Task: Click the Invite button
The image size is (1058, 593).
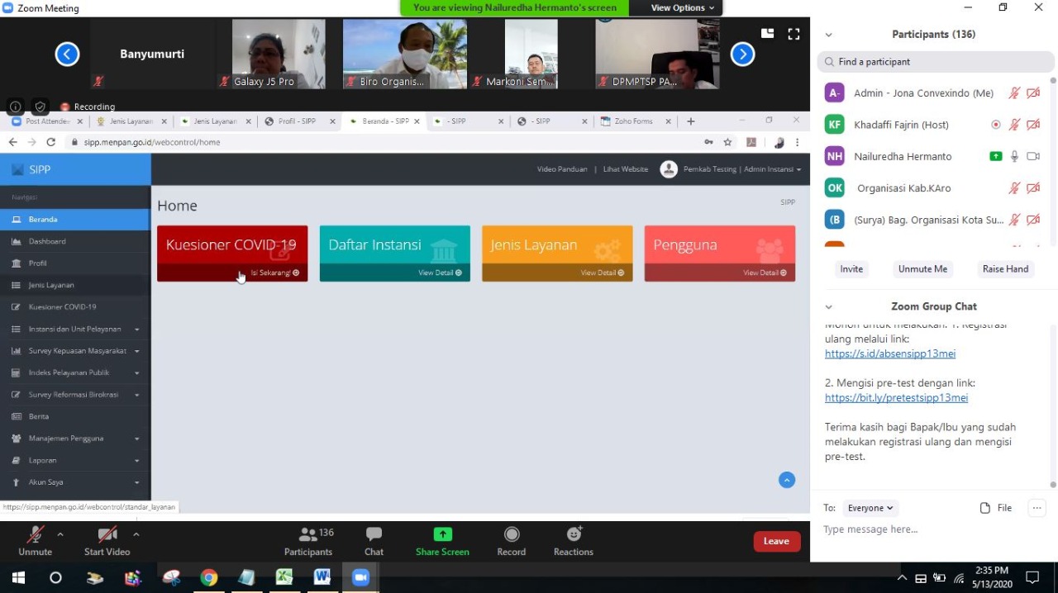Action: (851, 269)
